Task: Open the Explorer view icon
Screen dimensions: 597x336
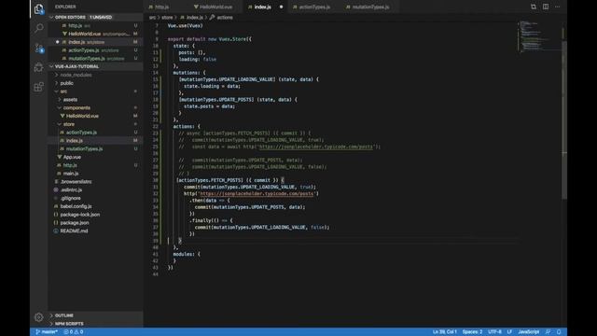Action: pos(39,8)
